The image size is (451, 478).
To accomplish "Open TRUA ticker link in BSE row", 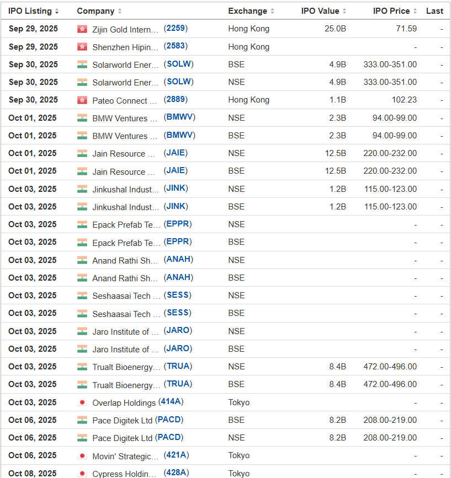I will (178, 384).
